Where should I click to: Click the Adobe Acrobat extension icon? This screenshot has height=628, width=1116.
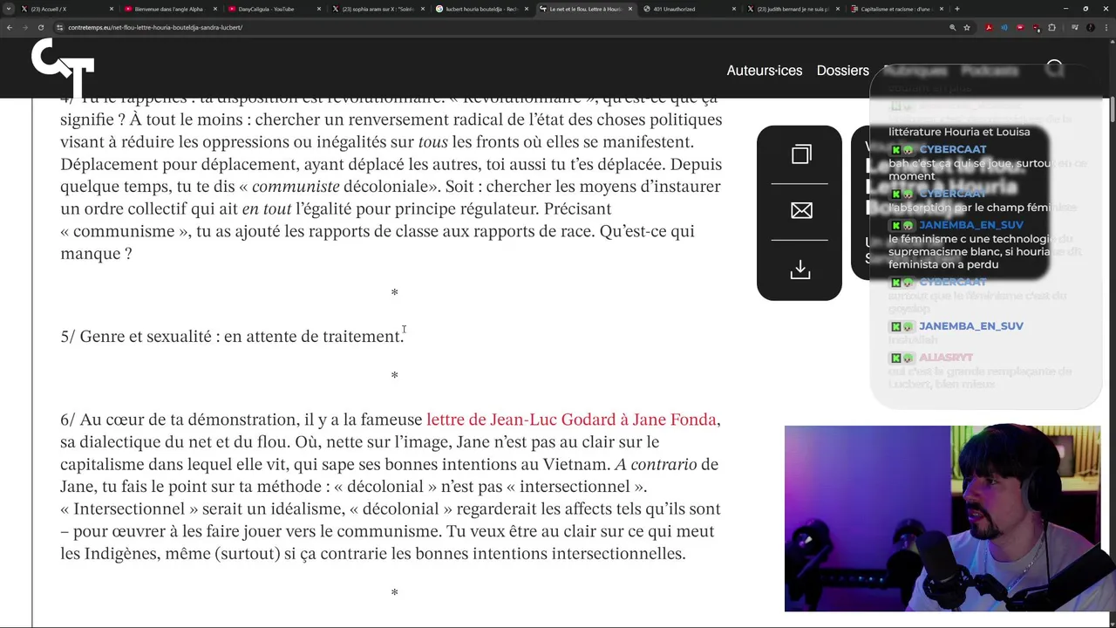click(x=989, y=27)
